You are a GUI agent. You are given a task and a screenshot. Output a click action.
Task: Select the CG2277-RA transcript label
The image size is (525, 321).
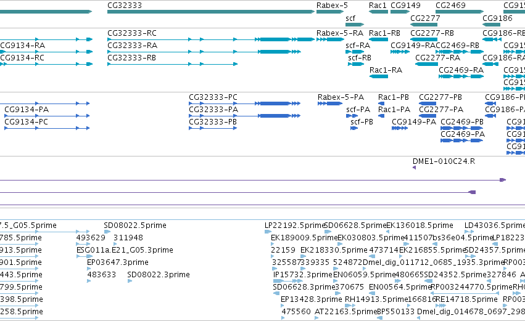[x=437, y=58]
